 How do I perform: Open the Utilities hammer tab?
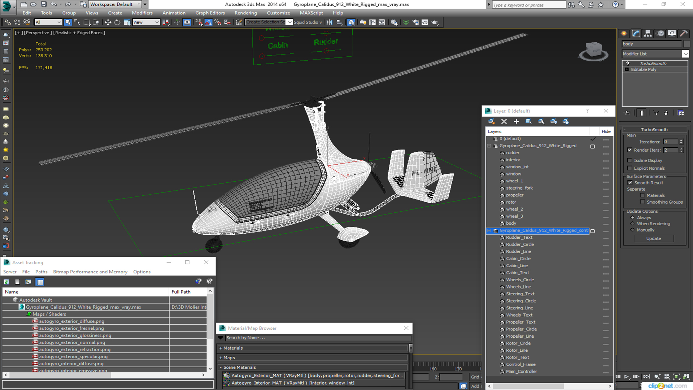click(684, 34)
